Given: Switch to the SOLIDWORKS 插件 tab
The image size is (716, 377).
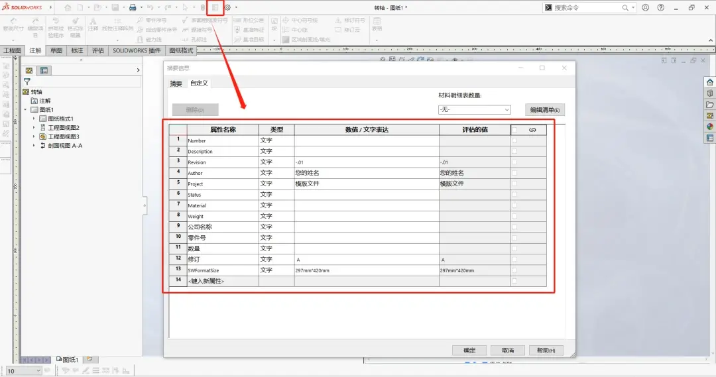Looking at the screenshot, I should coord(137,50).
